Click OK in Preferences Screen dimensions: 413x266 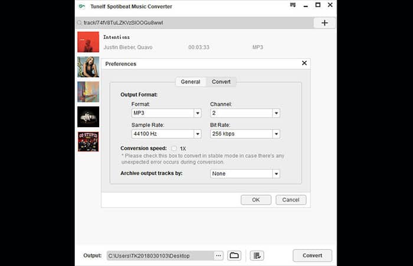[255, 200]
